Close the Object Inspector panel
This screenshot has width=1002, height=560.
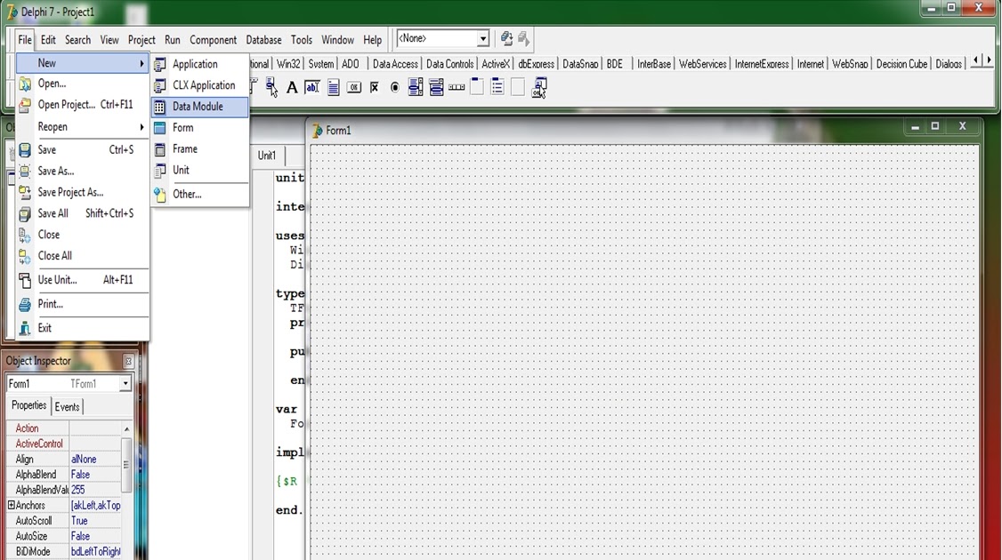128,362
